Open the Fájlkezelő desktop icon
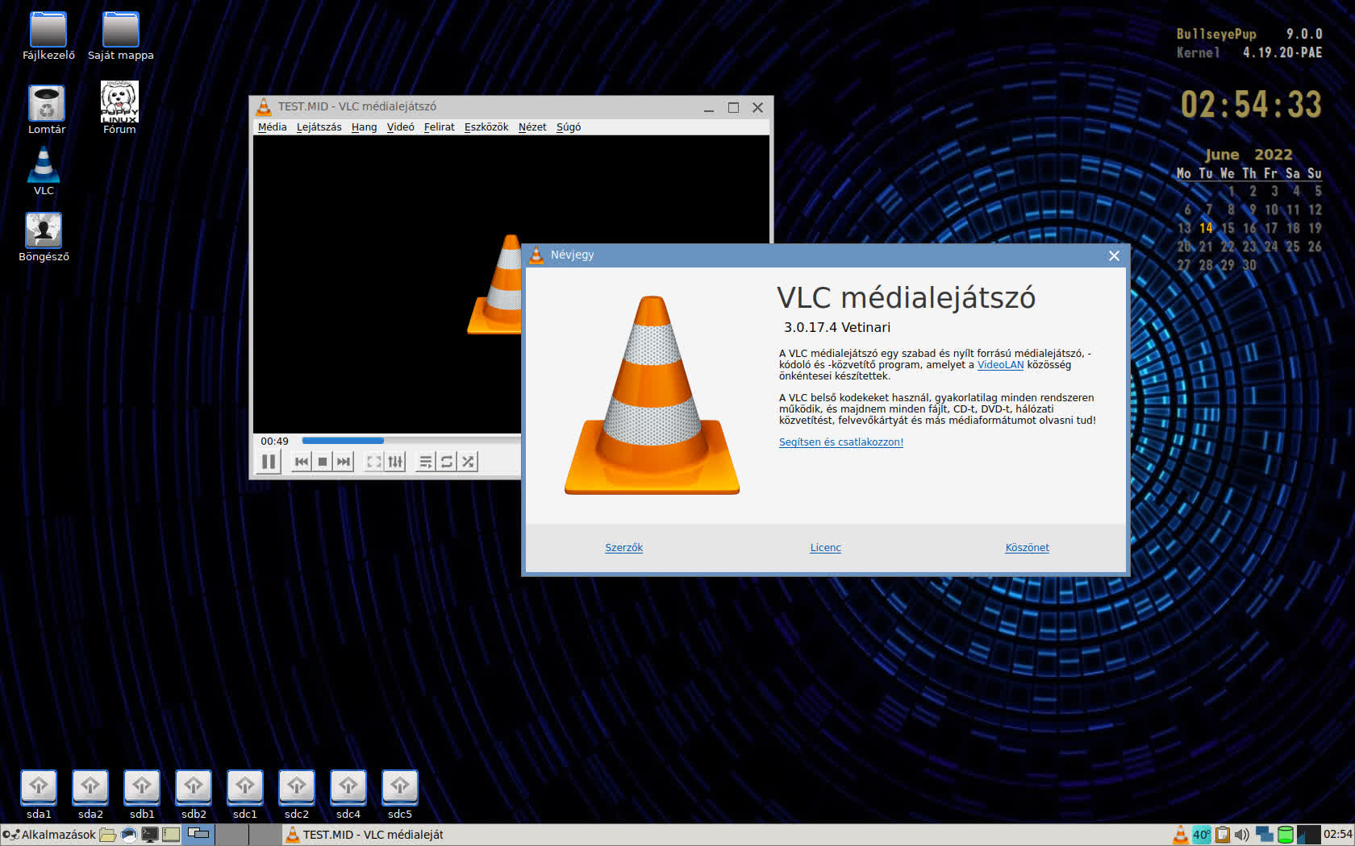The height and width of the screenshot is (846, 1355). 48,36
